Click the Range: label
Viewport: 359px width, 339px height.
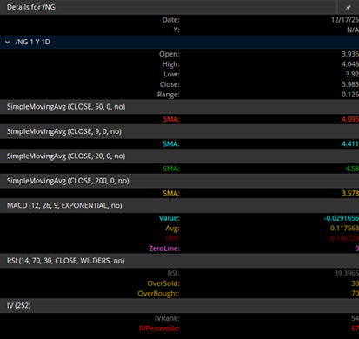coord(169,95)
